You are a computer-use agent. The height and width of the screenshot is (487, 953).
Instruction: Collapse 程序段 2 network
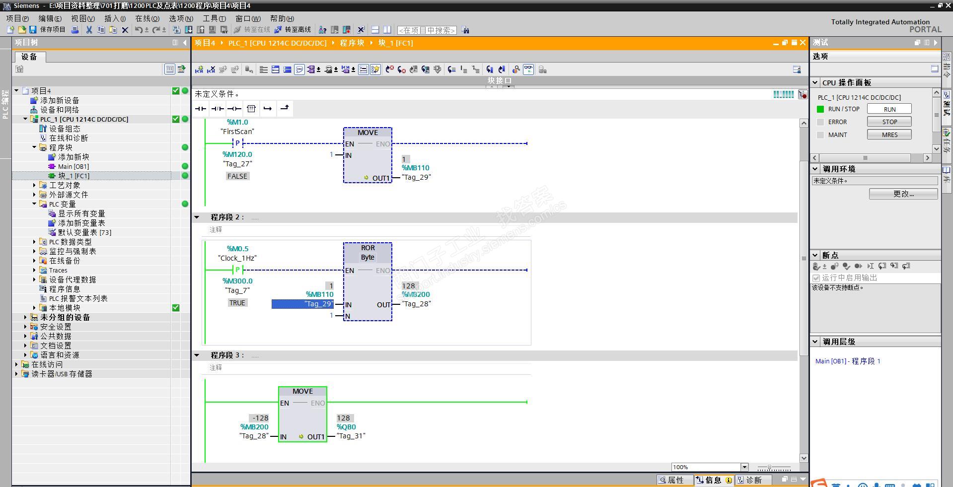point(197,217)
